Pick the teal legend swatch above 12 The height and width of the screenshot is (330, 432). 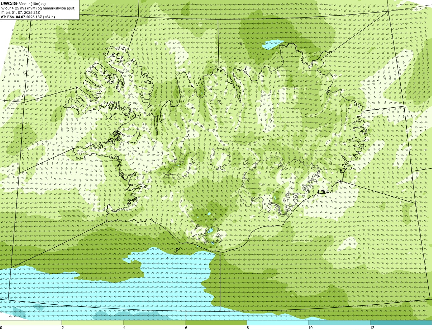coord(401,323)
